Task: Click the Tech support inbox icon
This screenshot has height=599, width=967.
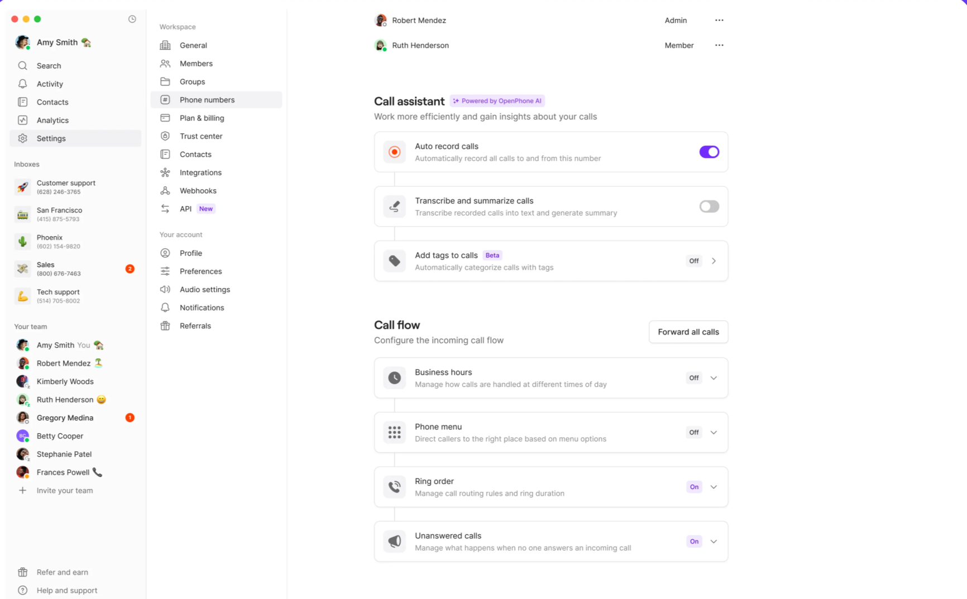Action: [x=22, y=296]
